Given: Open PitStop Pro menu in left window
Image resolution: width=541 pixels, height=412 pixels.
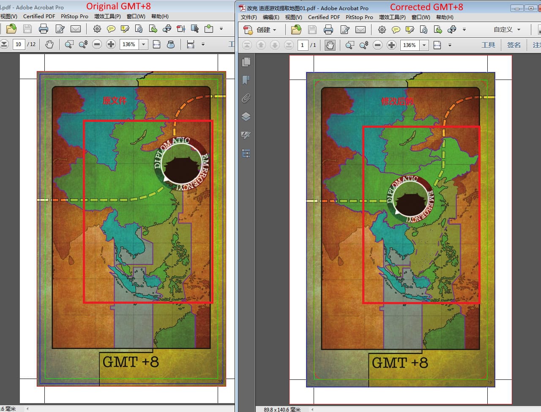Looking at the screenshot, I should (74, 16).
